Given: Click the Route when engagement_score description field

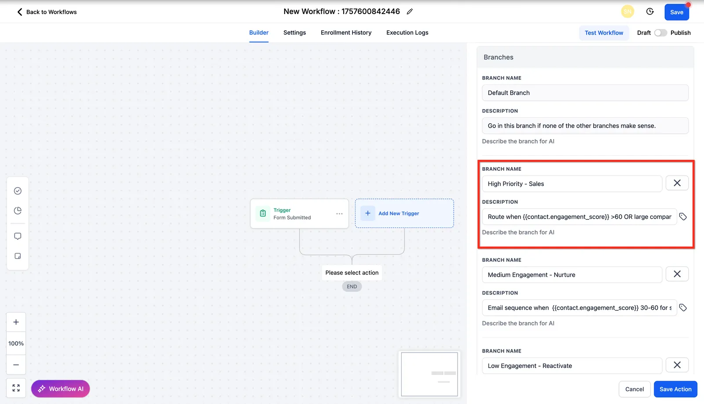Looking at the screenshot, I should pyautogui.click(x=579, y=217).
